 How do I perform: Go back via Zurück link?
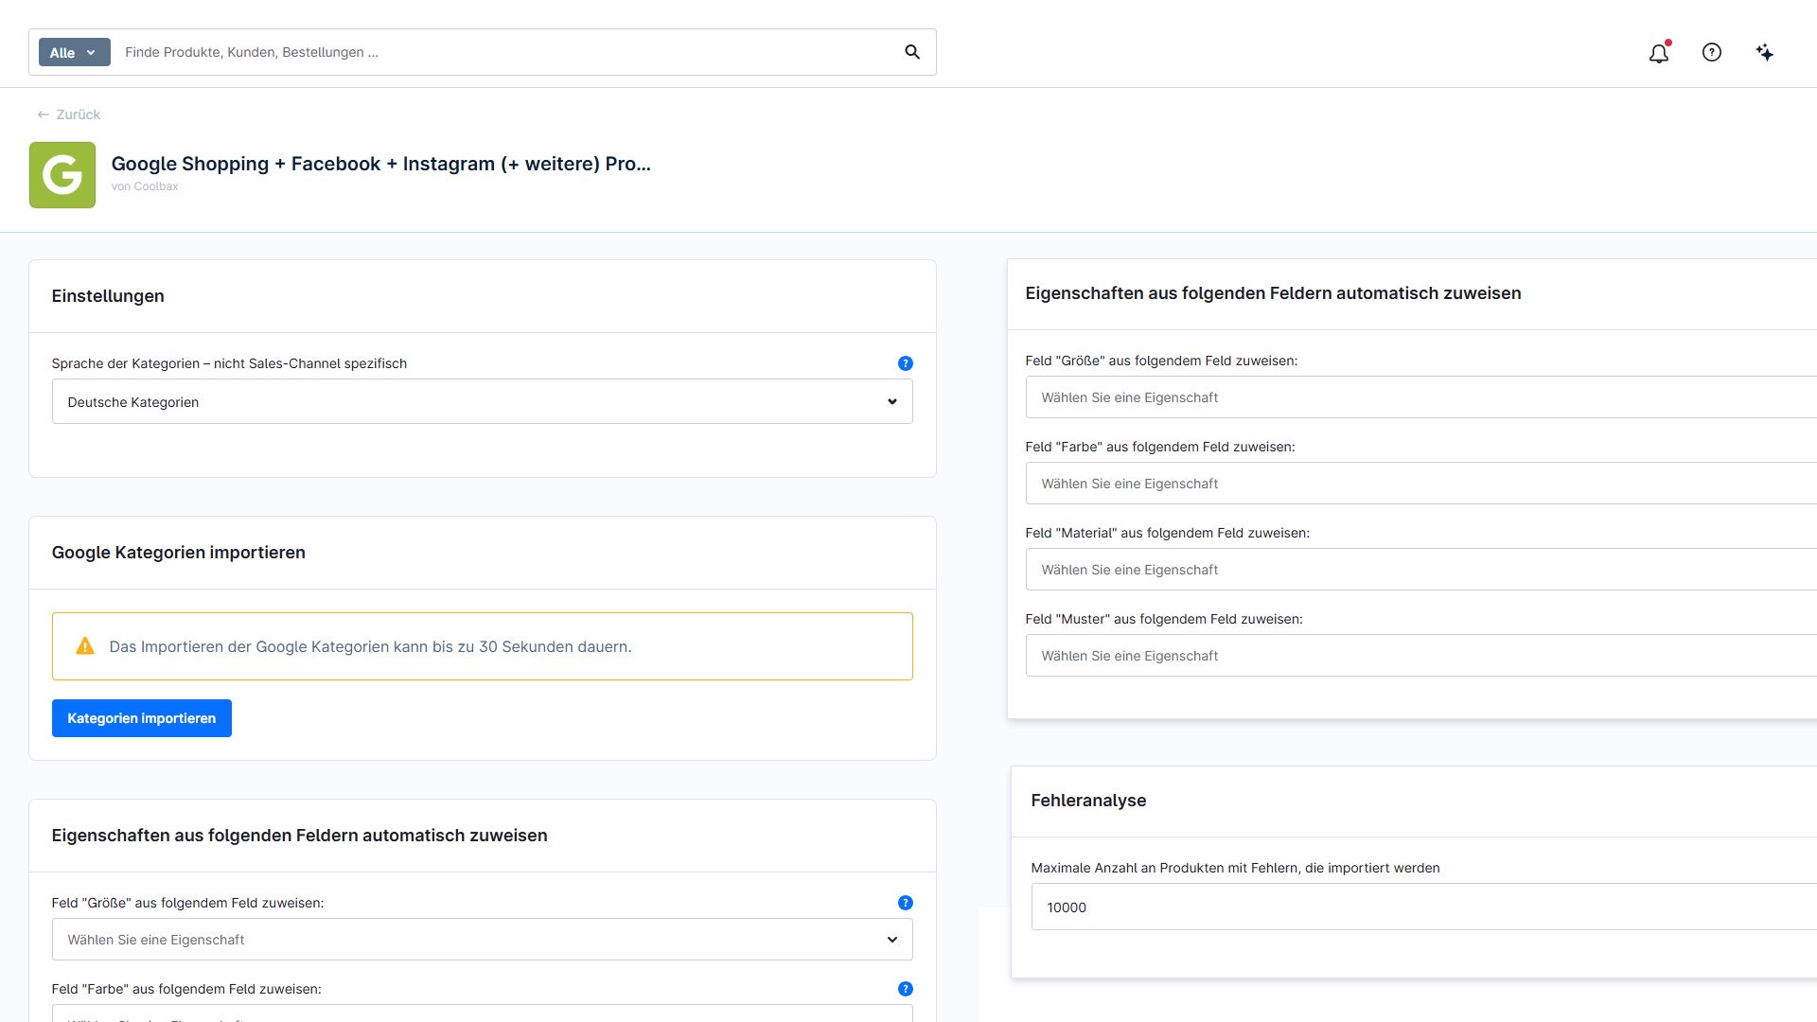pos(68,115)
